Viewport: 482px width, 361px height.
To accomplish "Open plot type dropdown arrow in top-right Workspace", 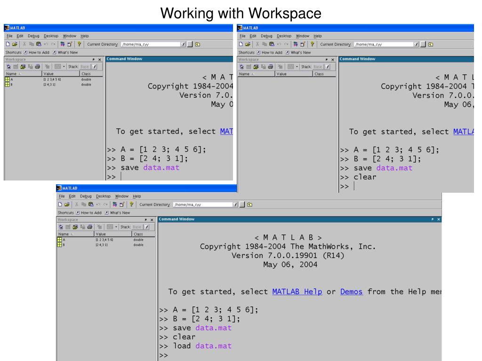I will click(297, 67).
